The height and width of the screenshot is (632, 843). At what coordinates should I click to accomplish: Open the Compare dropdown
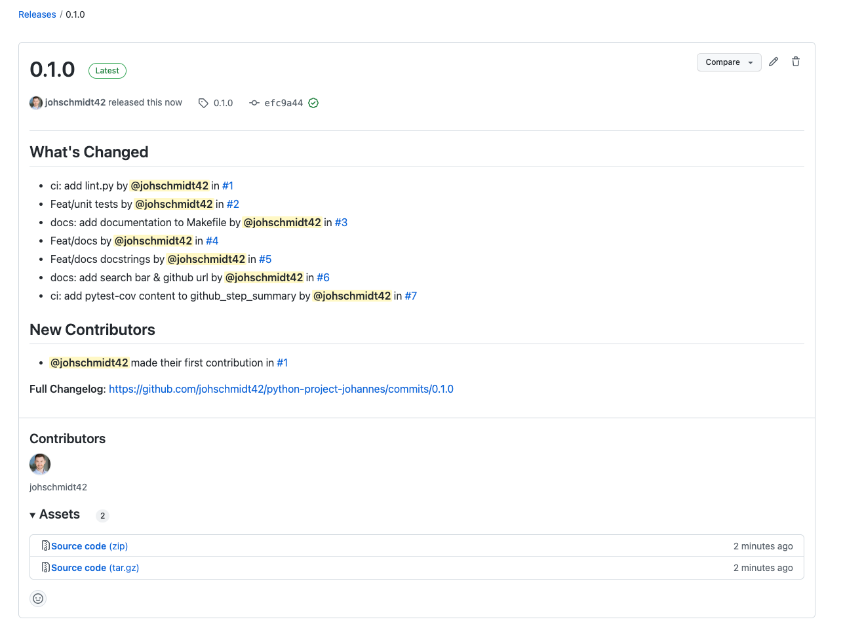(728, 62)
